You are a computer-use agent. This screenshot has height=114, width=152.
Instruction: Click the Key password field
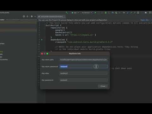click(83, 80)
